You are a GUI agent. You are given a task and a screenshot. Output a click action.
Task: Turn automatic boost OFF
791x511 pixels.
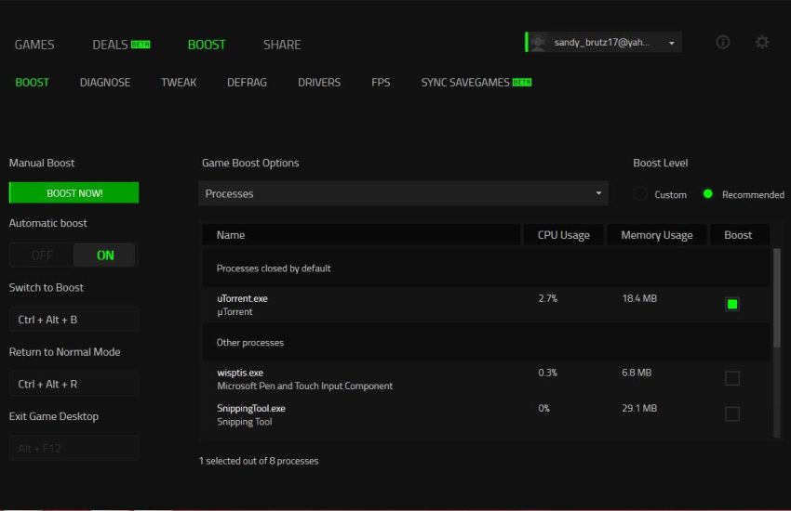pyautogui.click(x=42, y=255)
